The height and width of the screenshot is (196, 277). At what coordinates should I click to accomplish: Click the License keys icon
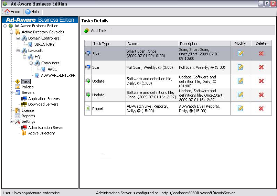(x=18, y=110)
